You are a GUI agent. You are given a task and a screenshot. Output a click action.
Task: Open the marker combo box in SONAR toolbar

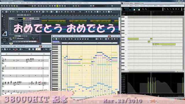100,6
